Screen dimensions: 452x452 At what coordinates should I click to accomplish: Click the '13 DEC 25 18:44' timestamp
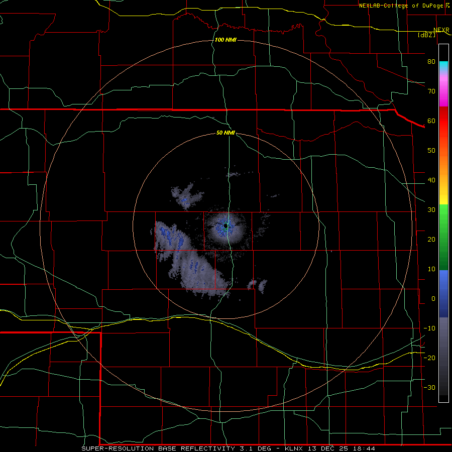341,448
